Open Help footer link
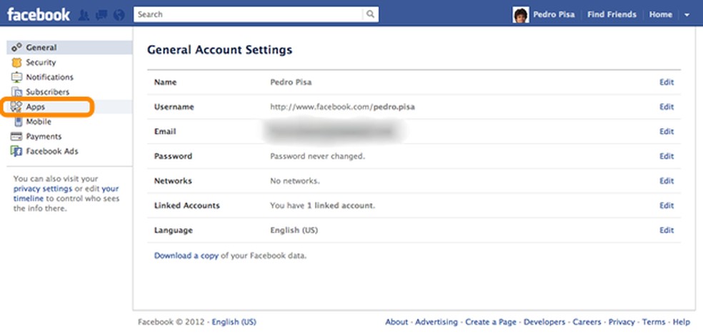 (682, 322)
